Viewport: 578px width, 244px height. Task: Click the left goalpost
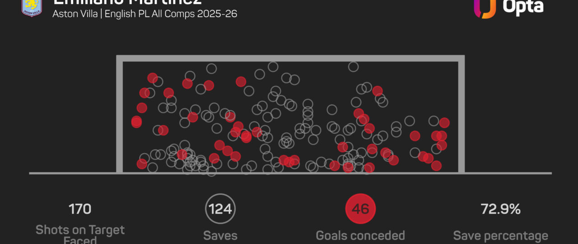[120, 114]
